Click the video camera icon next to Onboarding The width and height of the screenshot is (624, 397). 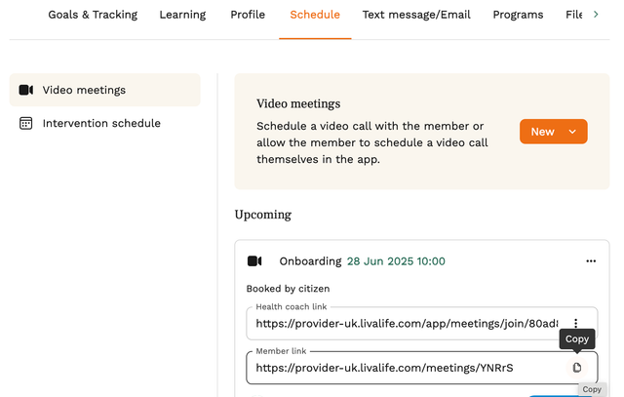click(x=255, y=261)
